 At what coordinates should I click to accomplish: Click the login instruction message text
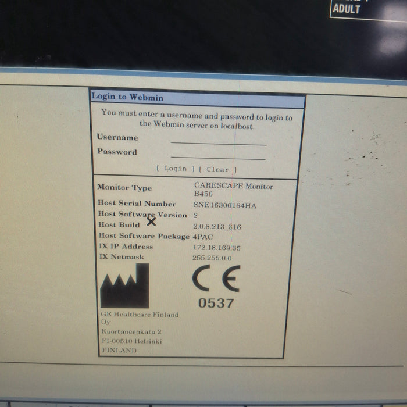pyautogui.click(x=197, y=120)
